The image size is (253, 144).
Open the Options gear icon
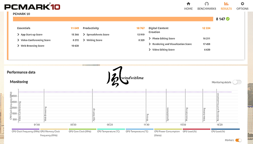click(242, 4)
